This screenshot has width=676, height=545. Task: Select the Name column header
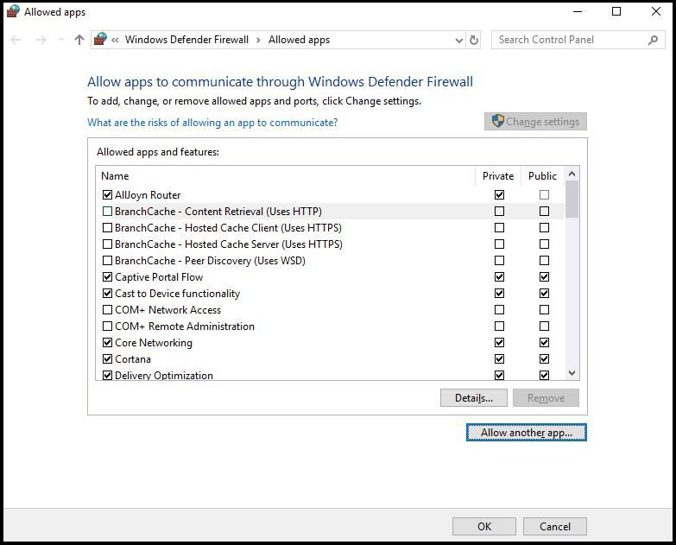(286, 176)
